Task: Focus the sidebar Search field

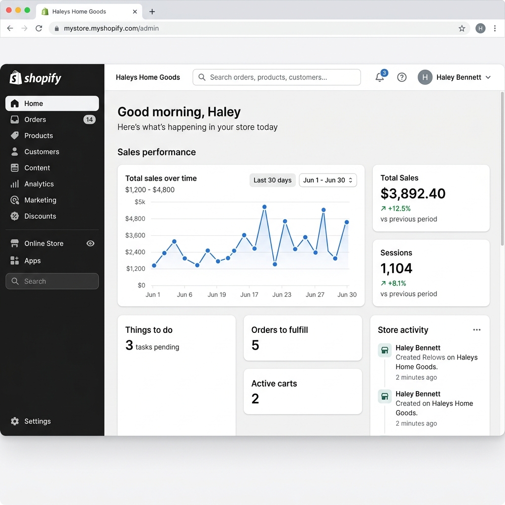Action: pos(52,281)
